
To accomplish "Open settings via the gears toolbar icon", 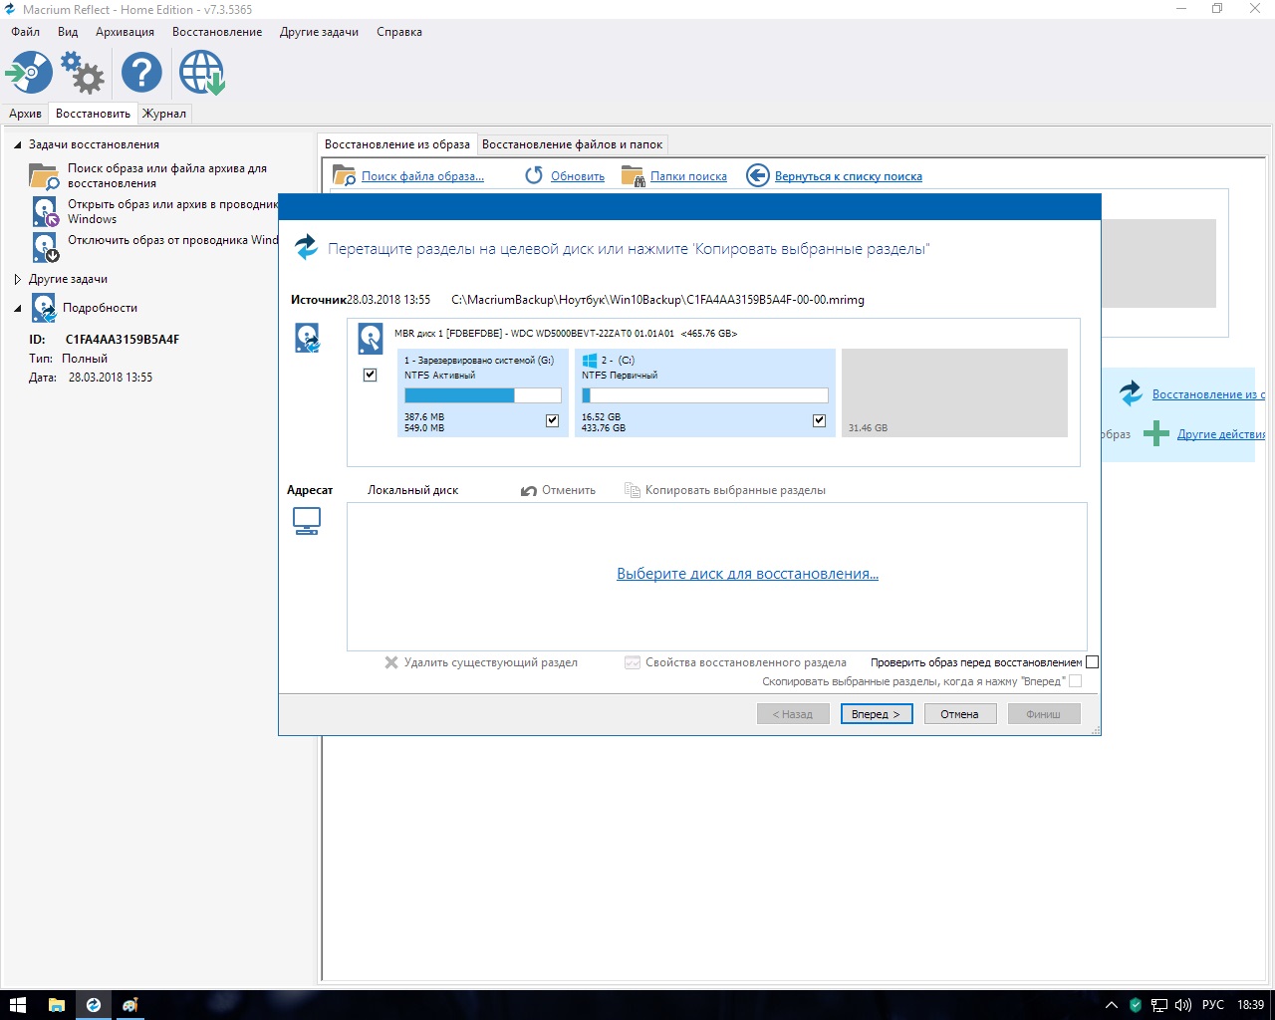I will point(83,73).
